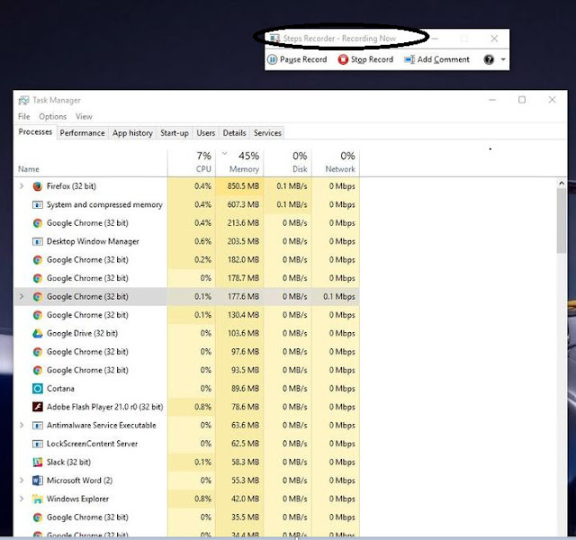Click the 78.6 MB memory cell
The height and width of the screenshot is (540, 576).
(239, 407)
